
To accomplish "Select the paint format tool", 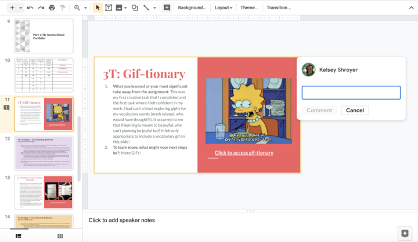I will pos(63,8).
